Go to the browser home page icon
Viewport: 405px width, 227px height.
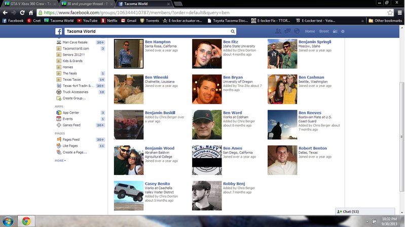click(x=31, y=13)
